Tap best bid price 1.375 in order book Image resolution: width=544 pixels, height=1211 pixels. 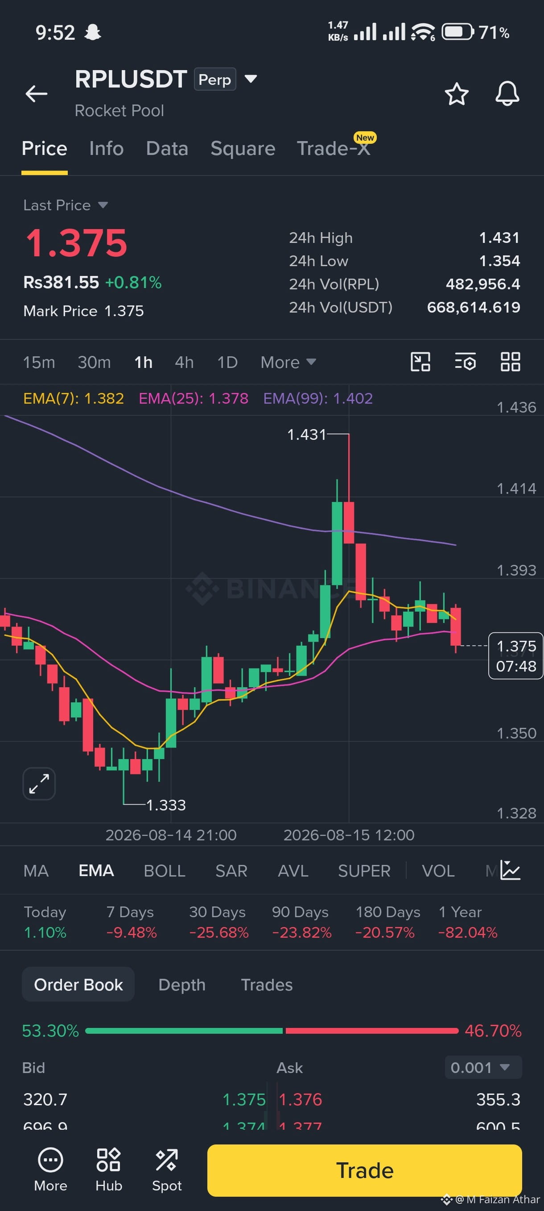[244, 1099]
